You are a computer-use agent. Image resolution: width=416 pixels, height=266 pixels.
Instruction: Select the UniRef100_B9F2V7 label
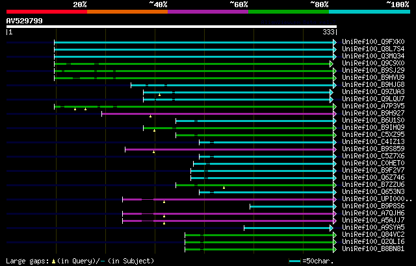(x=373, y=171)
